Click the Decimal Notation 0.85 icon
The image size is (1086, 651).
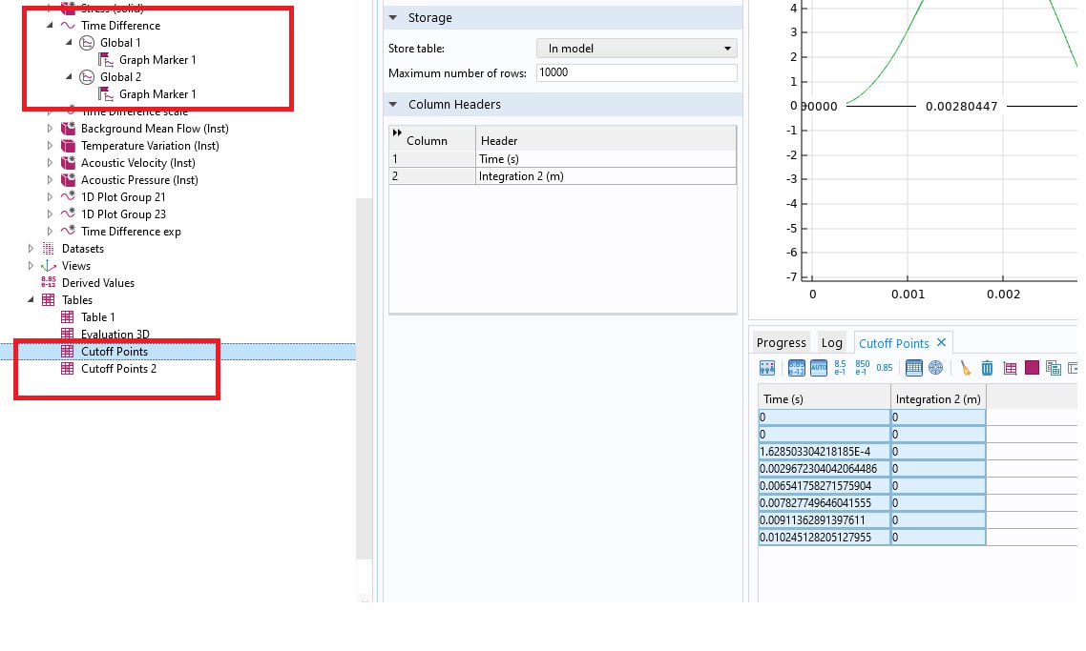click(x=885, y=368)
